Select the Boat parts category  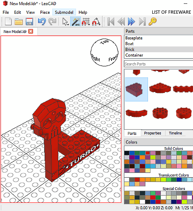pyautogui.click(x=159, y=44)
